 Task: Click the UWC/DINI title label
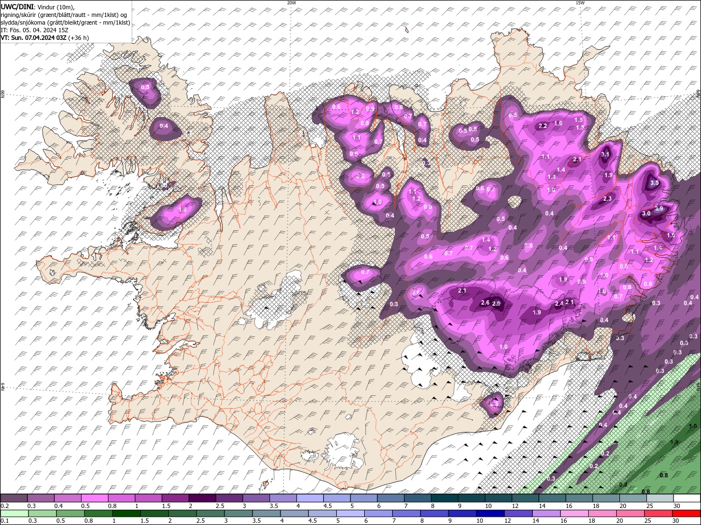(x=18, y=6)
